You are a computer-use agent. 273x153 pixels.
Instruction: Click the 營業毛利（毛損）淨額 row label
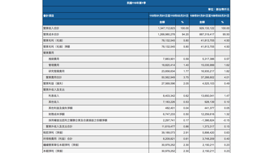coord(57,47)
